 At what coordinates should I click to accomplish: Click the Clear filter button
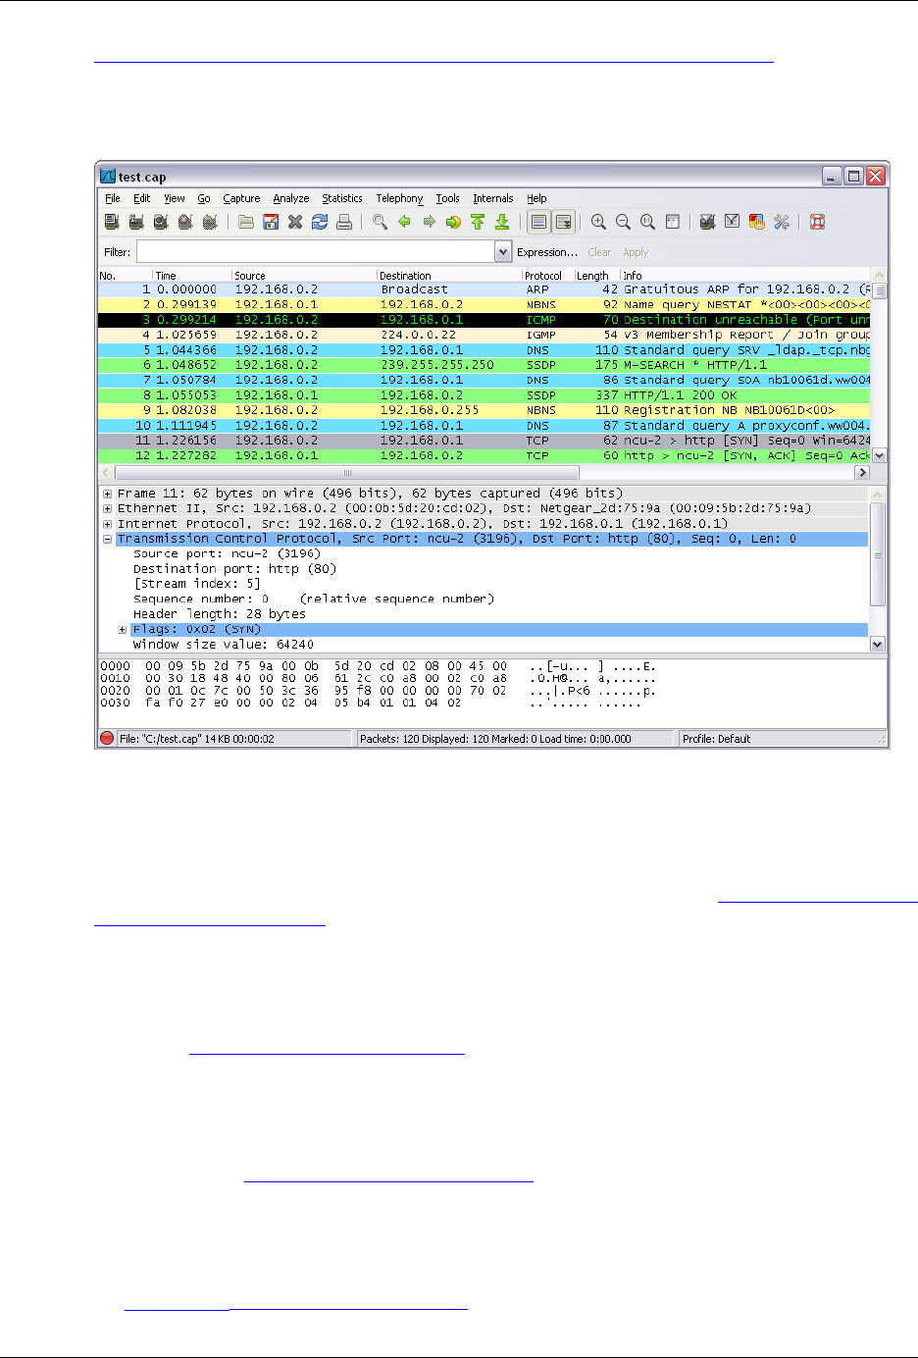pyautogui.click(x=599, y=252)
